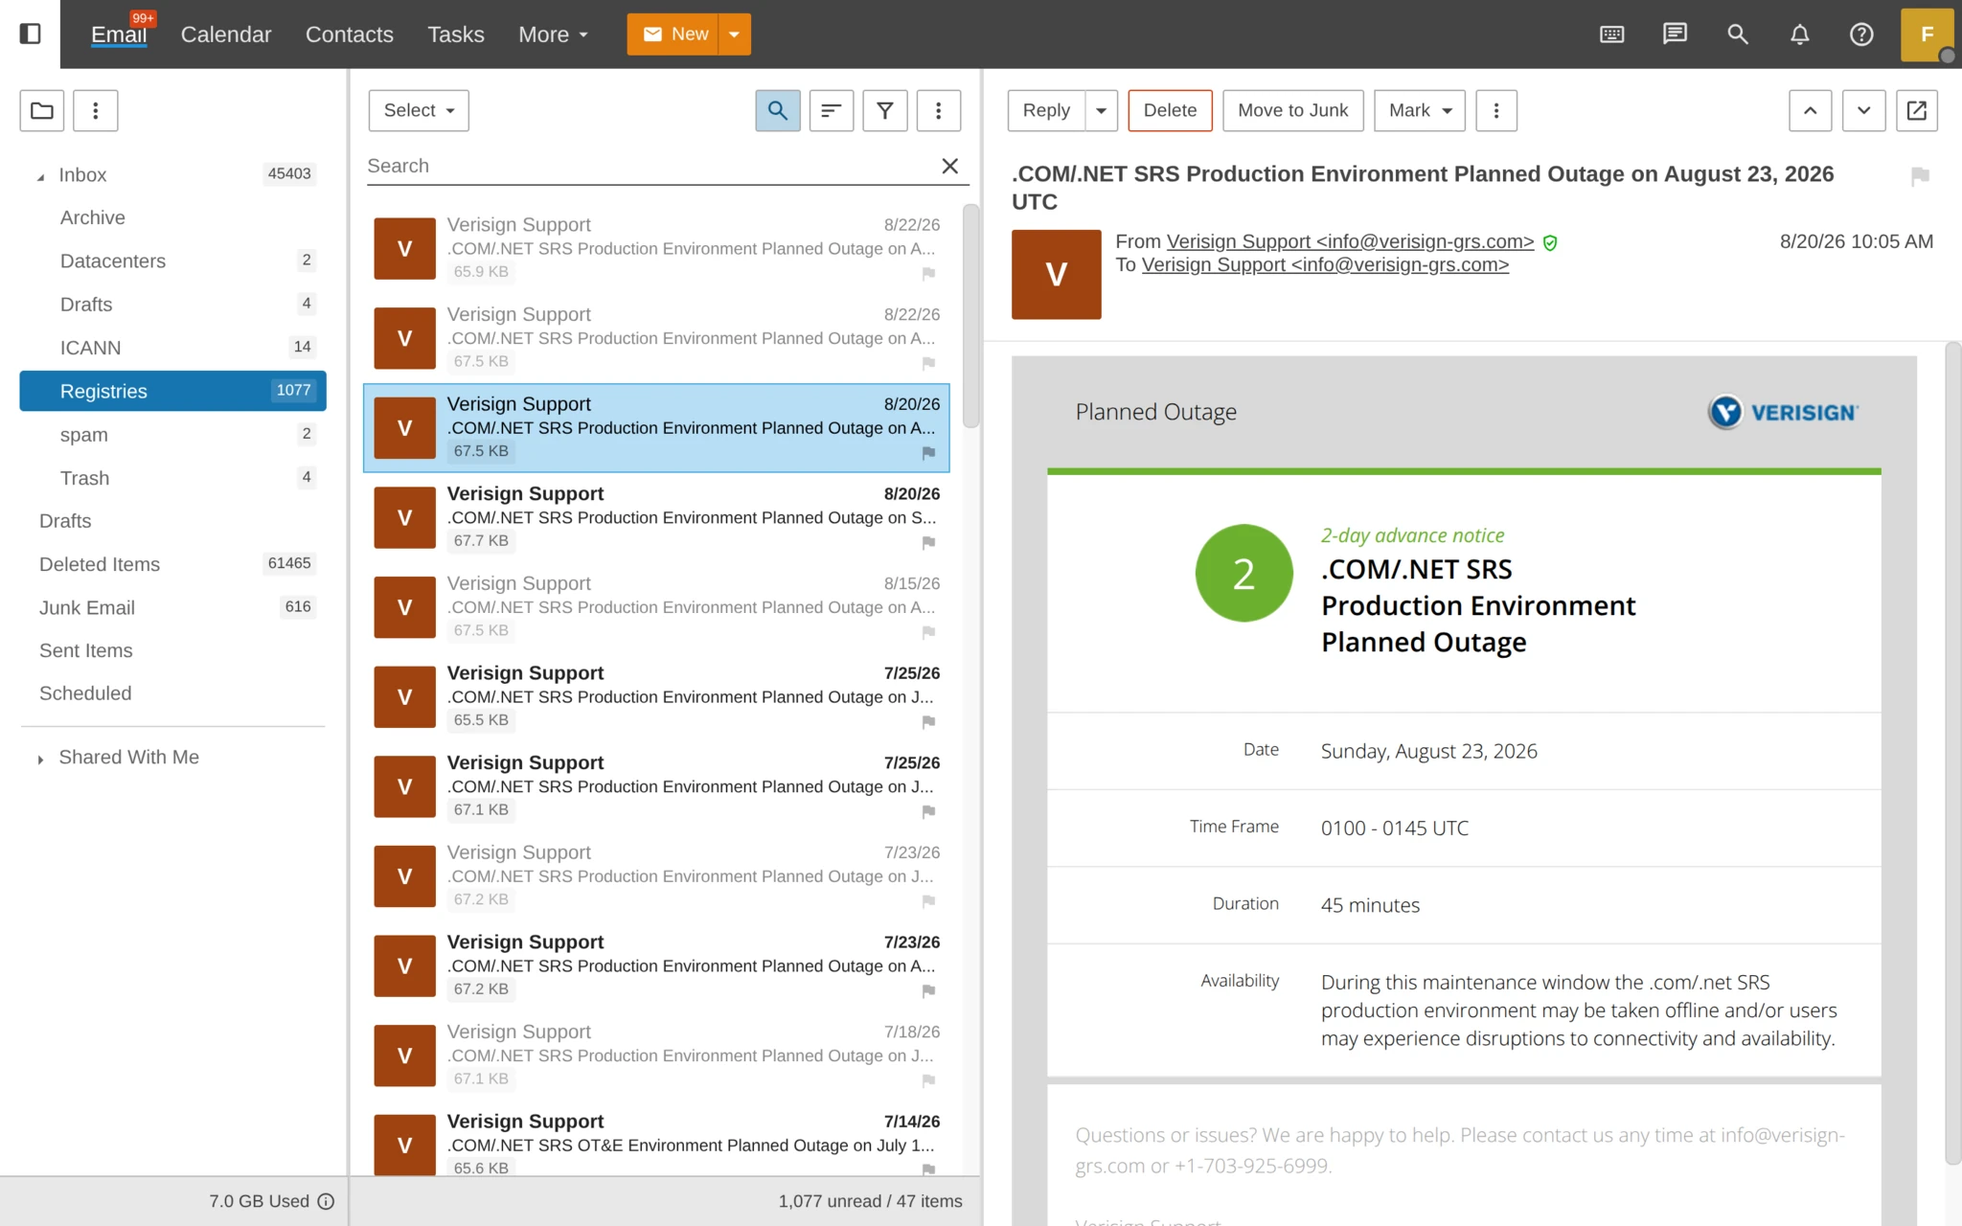Open the more actions menu beside Mark
1962x1226 pixels.
click(1496, 110)
